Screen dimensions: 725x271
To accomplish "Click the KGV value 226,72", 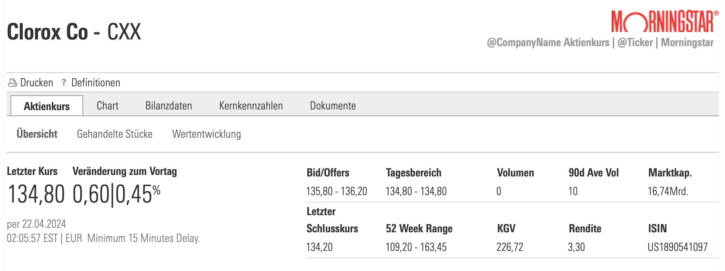I will coord(509,247).
